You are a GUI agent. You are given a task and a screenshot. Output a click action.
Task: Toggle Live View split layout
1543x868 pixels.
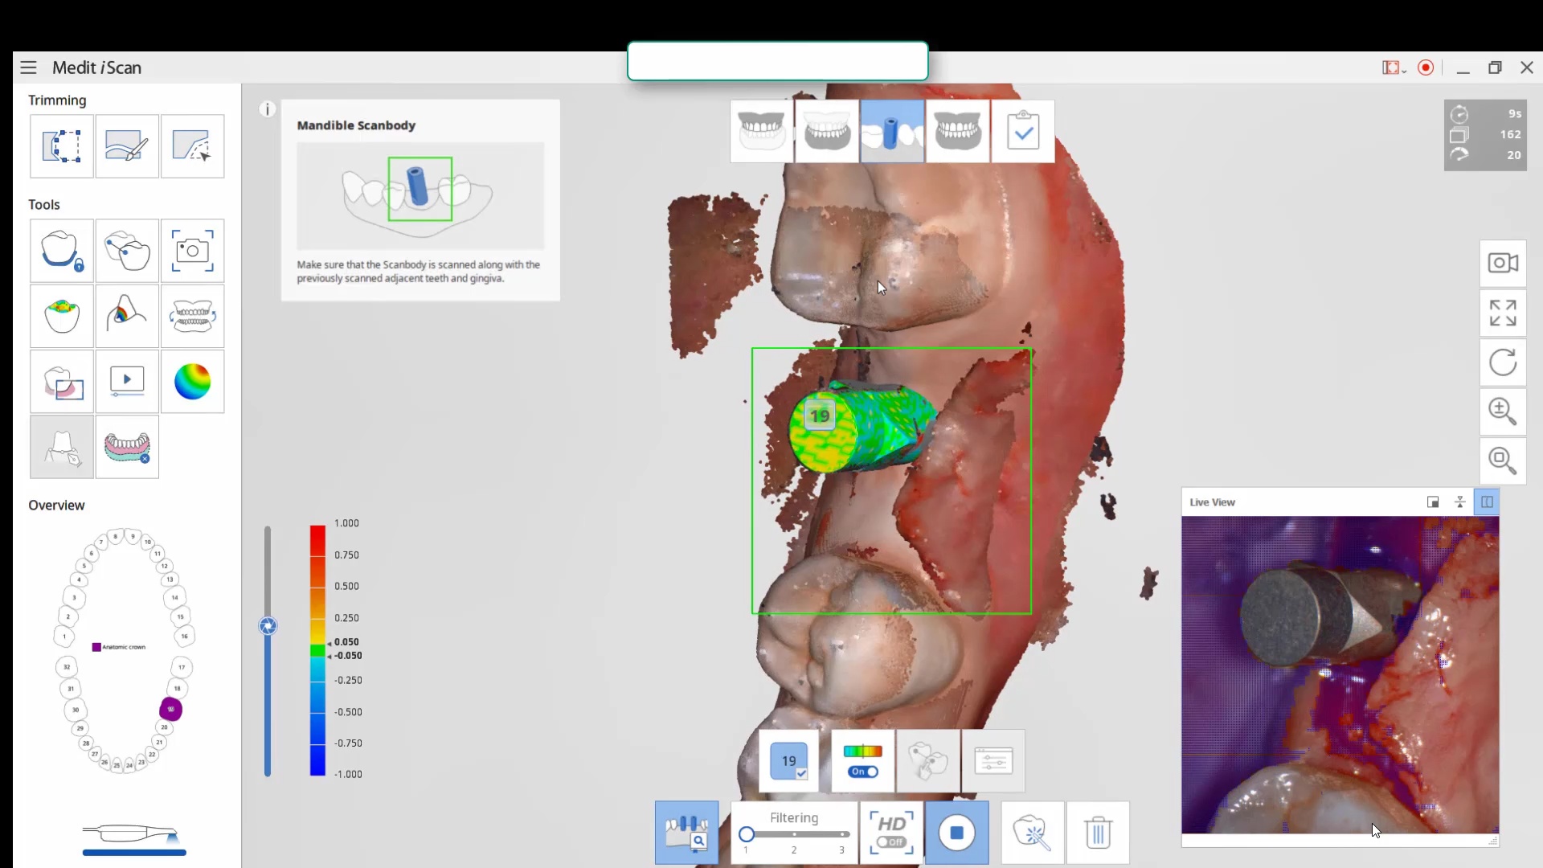pos(1487,502)
